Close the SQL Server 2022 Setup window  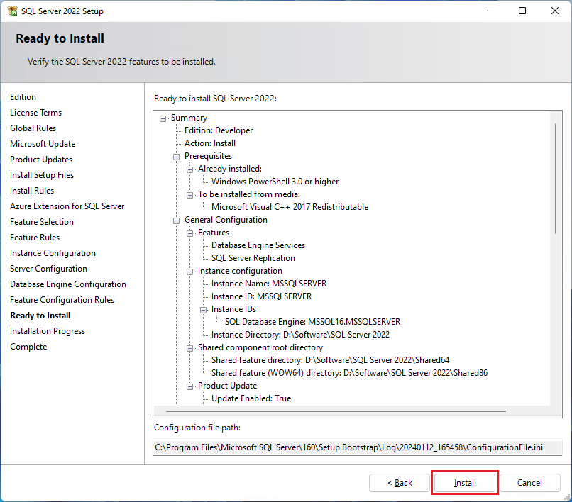(555, 11)
